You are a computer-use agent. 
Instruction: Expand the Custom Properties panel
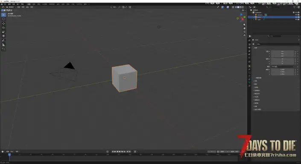257,110
